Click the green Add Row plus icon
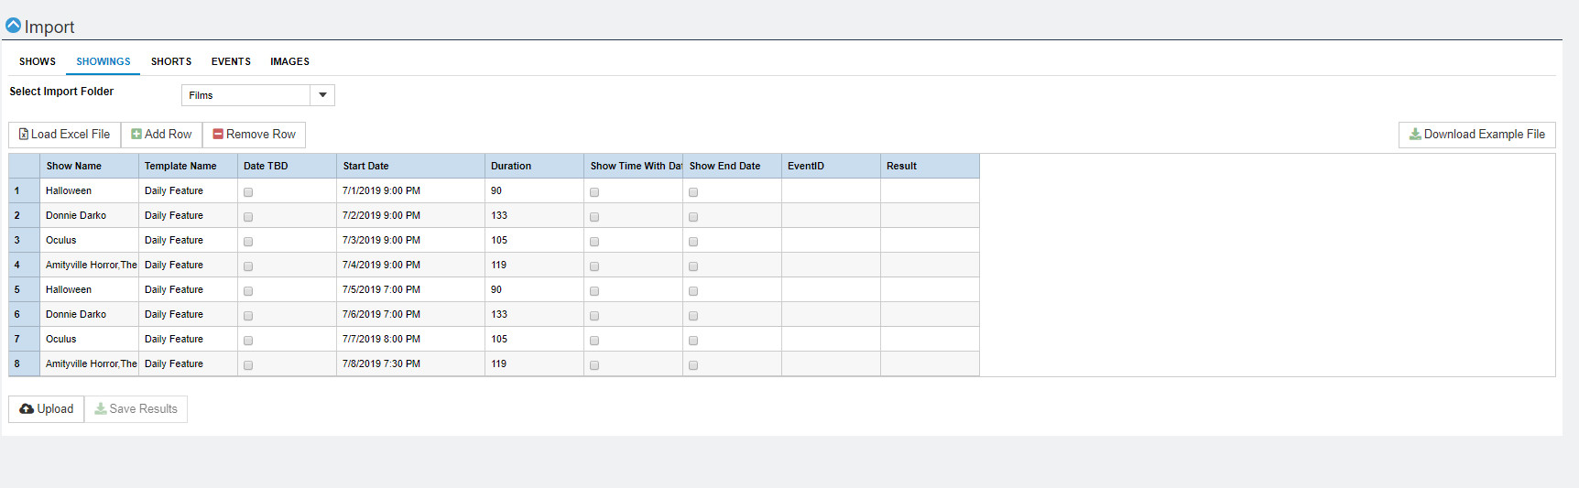 136,134
